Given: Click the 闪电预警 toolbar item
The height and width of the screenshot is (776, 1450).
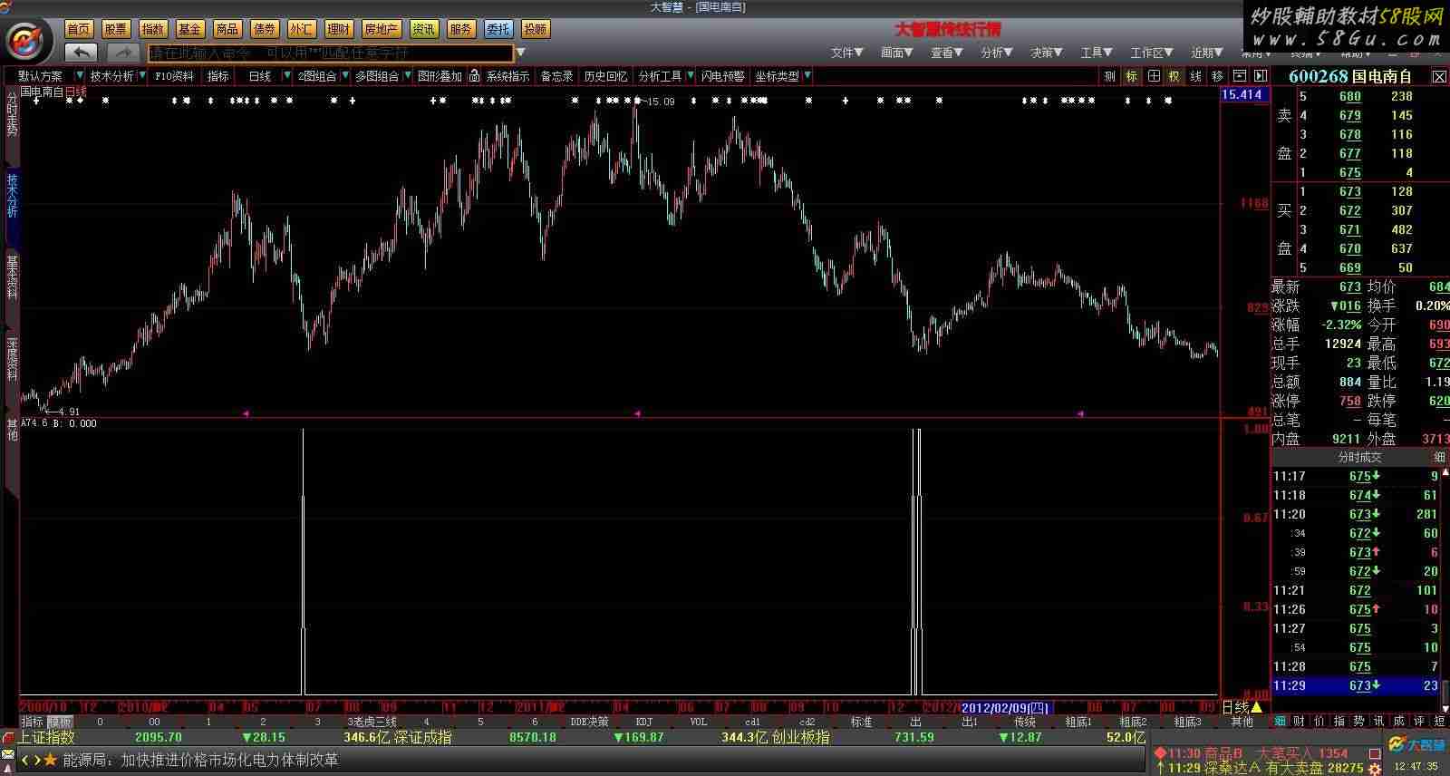Looking at the screenshot, I should [x=722, y=76].
